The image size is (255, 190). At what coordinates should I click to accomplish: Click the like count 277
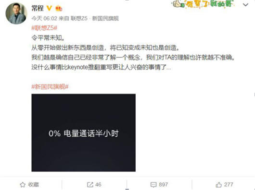[x=229, y=185]
